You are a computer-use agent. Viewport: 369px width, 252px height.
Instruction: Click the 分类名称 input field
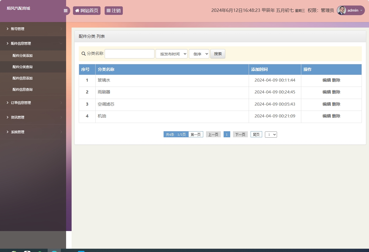click(x=129, y=53)
